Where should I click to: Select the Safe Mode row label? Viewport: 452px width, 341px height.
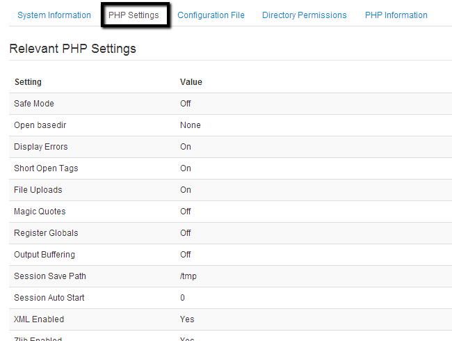(x=34, y=104)
